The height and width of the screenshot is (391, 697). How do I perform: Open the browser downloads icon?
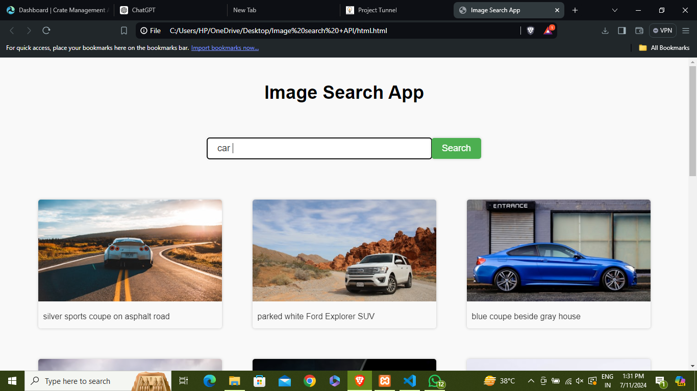[605, 31]
